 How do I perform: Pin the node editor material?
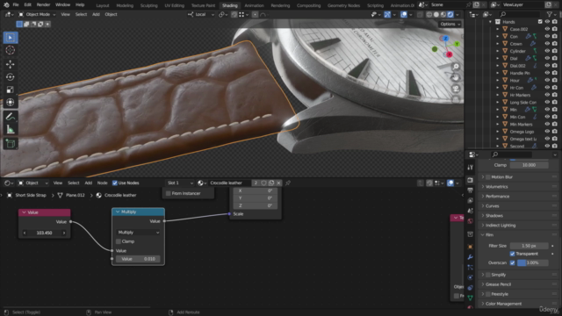(288, 183)
